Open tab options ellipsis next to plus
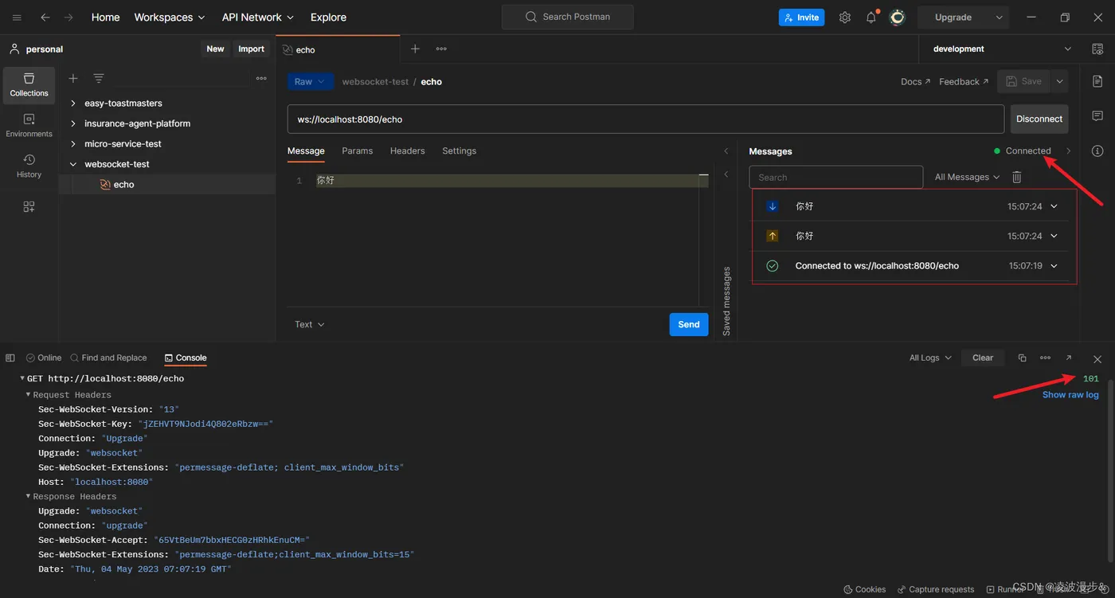The width and height of the screenshot is (1115, 598). 441,49
